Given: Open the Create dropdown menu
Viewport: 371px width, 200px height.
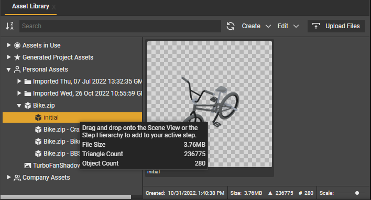Looking at the screenshot, I should pos(256,26).
